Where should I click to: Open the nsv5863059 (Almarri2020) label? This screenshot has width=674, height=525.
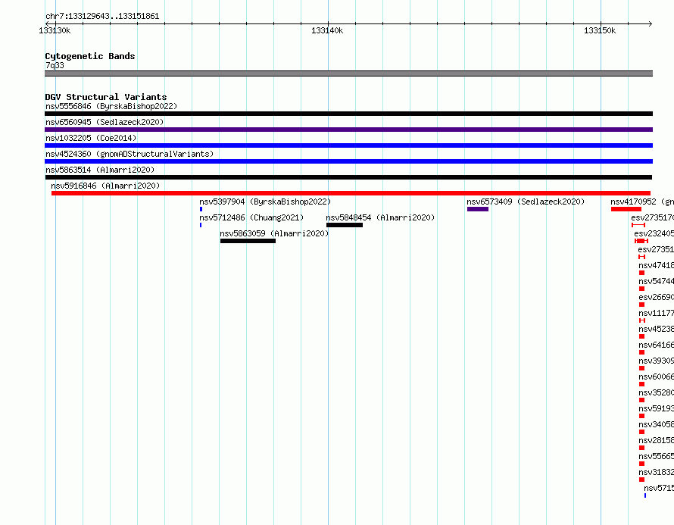tap(274, 233)
